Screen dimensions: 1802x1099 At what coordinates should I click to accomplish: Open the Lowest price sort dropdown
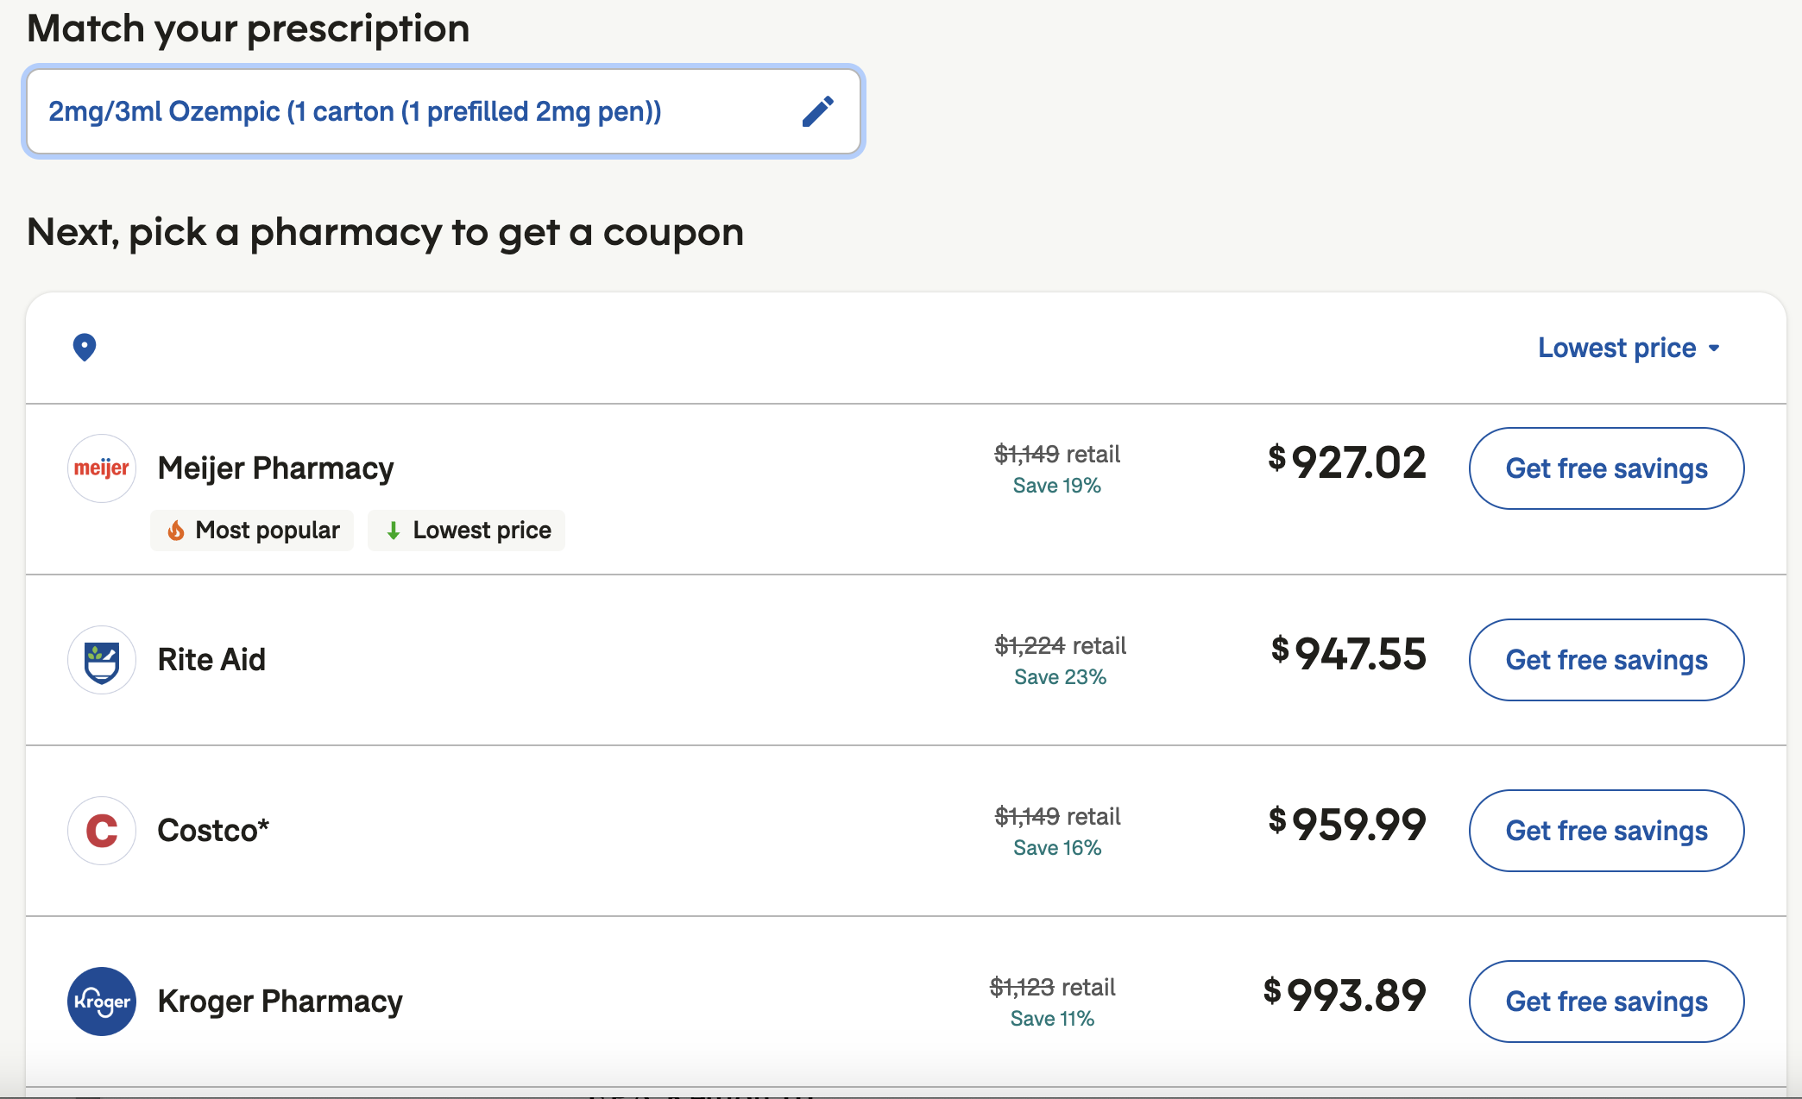click(1629, 348)
